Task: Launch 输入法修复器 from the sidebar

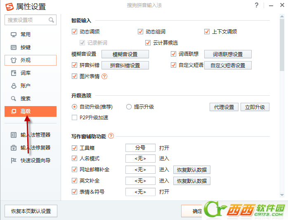Action: [31, 148]
